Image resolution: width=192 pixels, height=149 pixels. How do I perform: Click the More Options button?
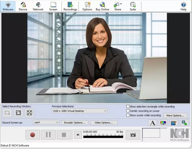[x=175, y=116]
